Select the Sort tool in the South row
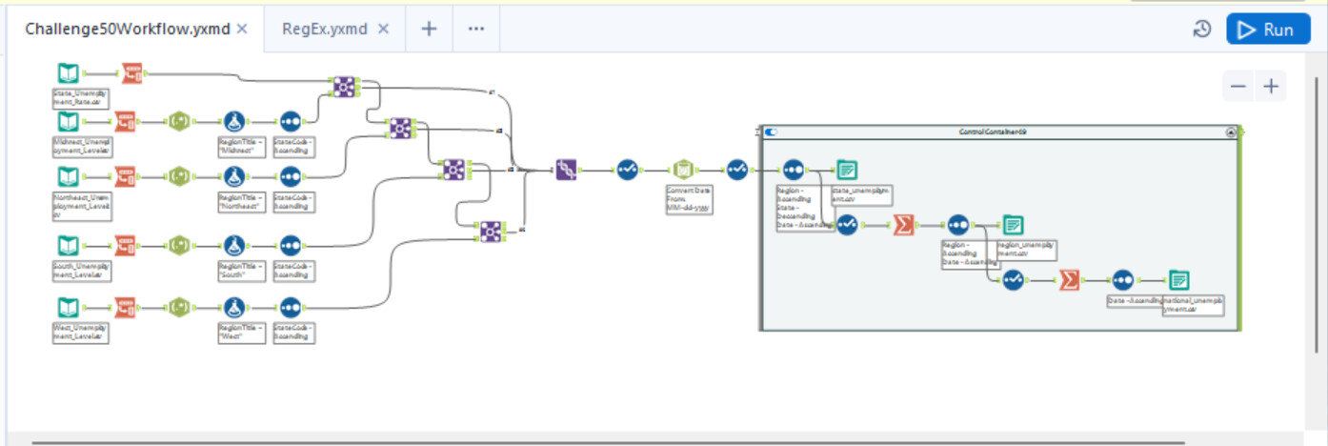The image size is (1328, 446). pyautogui.click(x=291, y=245)
